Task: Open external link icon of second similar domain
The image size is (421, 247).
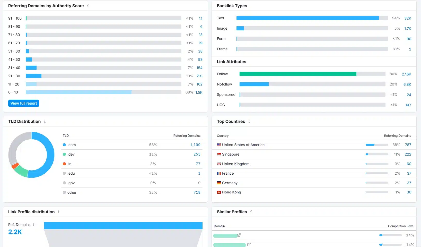Action: click(x=249, y=244)
